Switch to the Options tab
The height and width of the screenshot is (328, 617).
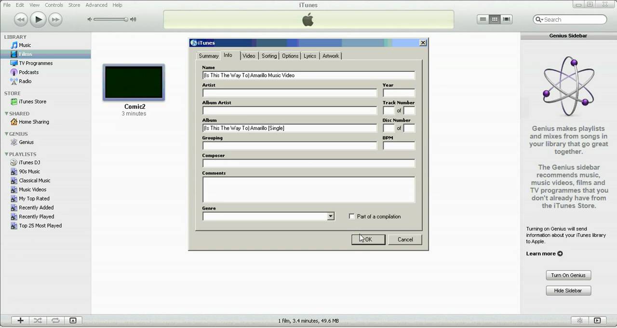290,56
